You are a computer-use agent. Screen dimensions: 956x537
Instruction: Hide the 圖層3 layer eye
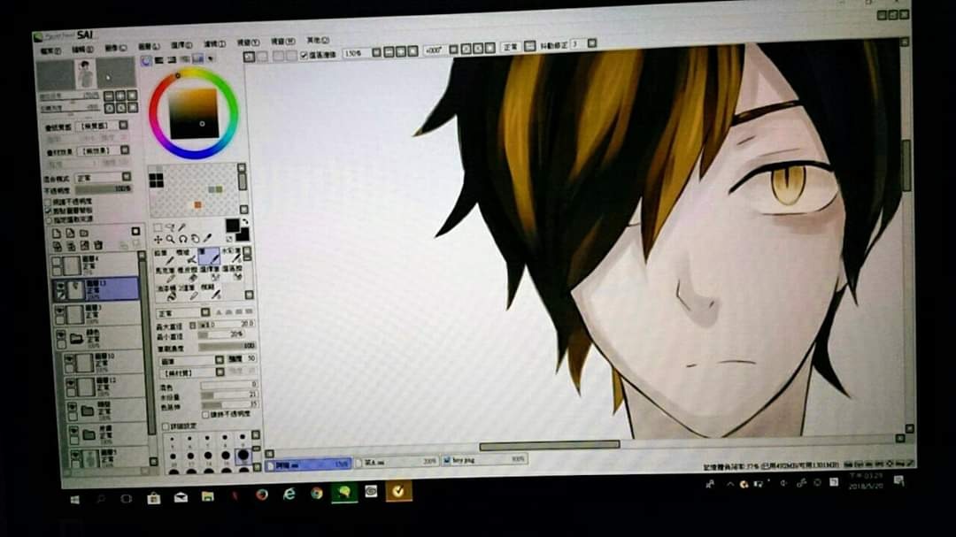(60, 311)
